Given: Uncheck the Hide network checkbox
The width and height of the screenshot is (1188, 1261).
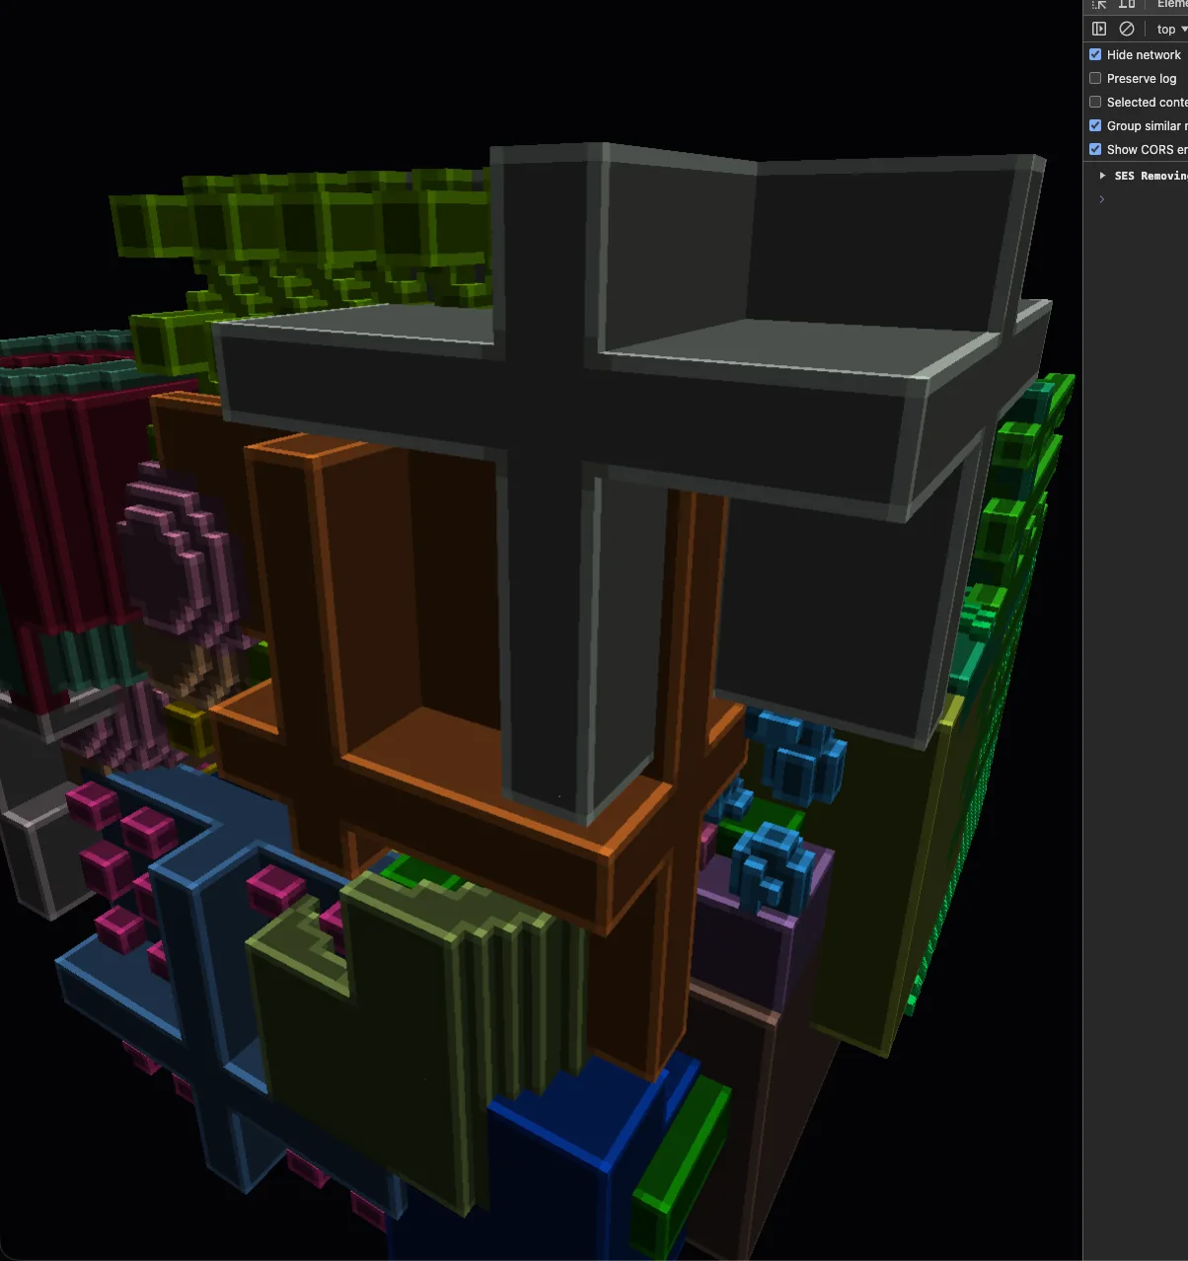Looking at the screenshot, I should [1095, 54].
